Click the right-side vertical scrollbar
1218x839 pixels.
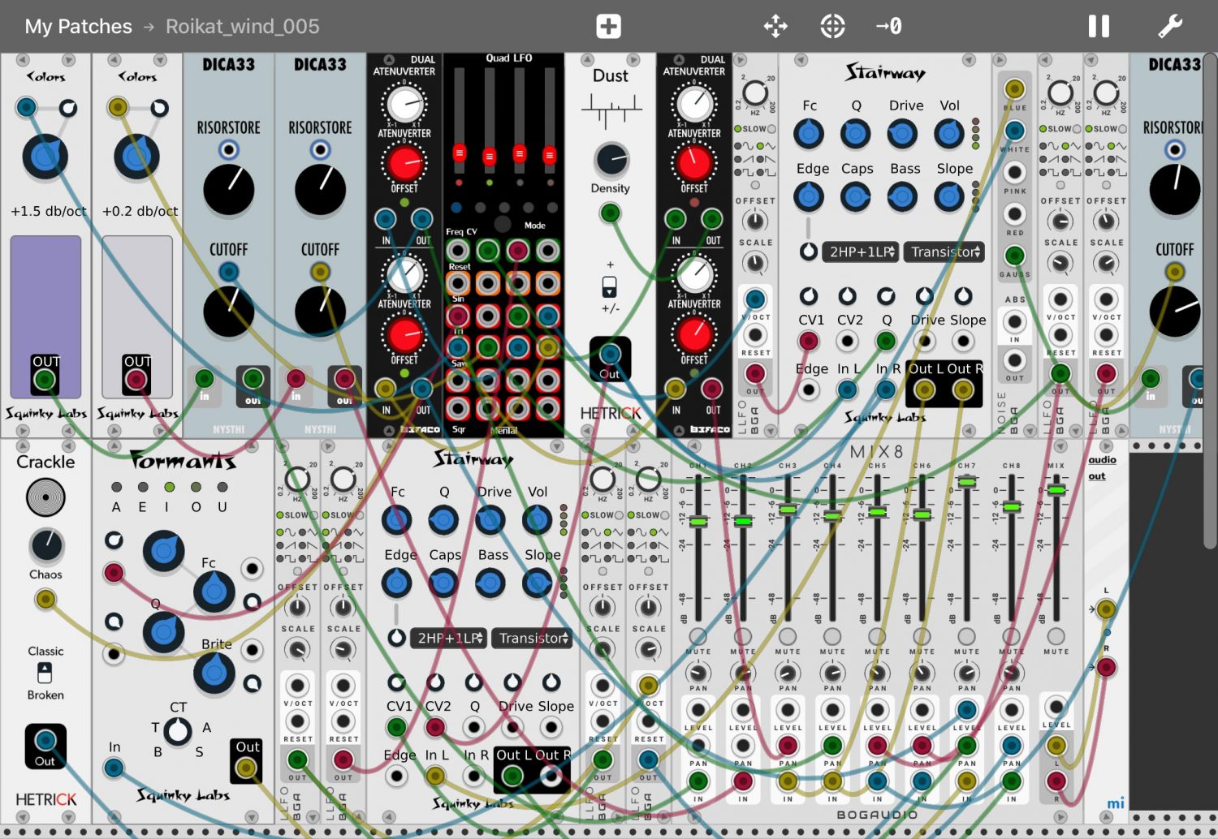click(1211, 300)
